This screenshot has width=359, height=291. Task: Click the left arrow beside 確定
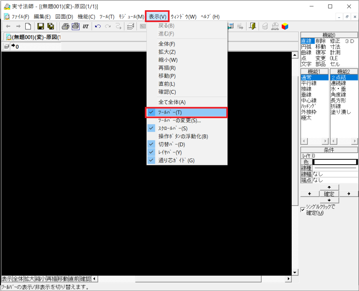pyautogui.click(x=310, y=194)
